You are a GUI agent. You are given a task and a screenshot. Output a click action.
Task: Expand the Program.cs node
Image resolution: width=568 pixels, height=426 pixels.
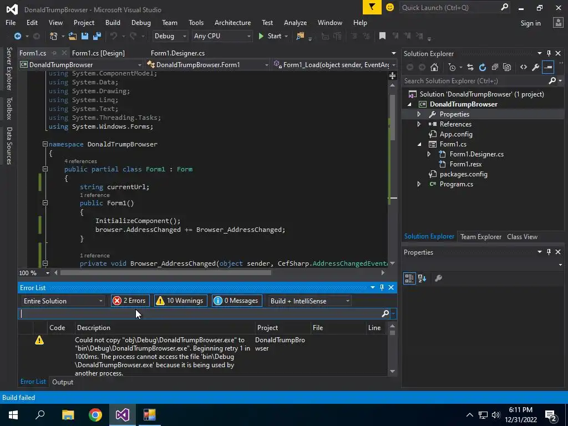[x=419, y=184]
